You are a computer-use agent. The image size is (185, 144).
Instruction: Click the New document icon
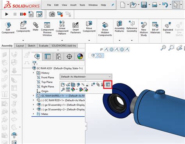tap(123, 5)
